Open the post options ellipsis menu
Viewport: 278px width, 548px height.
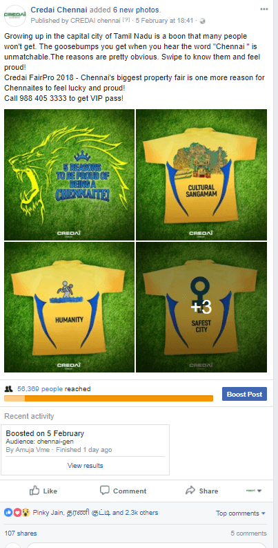point(264,9)
